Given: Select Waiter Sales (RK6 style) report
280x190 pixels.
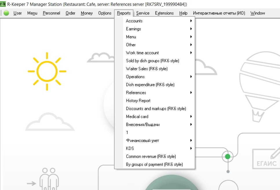Looking at the screenshot, I should (x=154, y=69).
